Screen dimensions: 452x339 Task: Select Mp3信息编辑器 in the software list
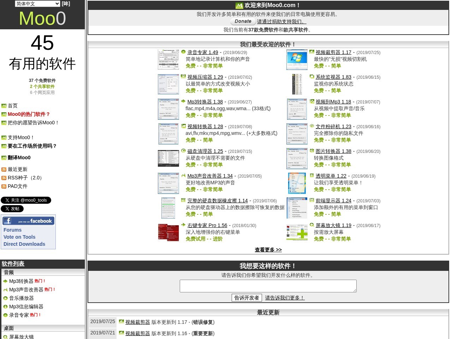pyautogui.click(x=26, y=307)
